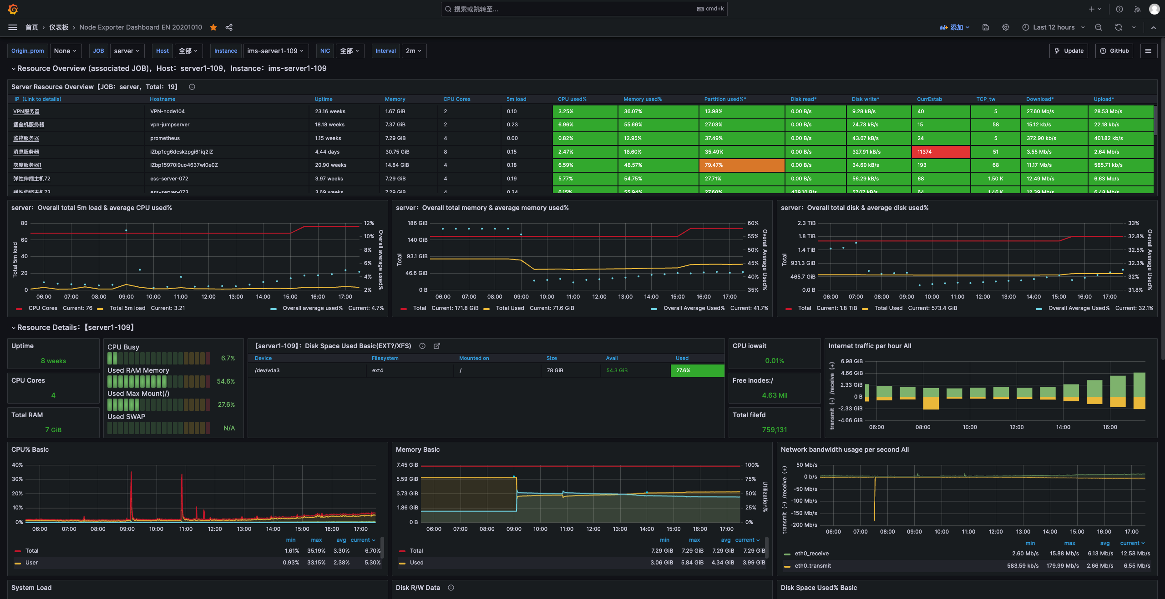Open dashboard settings gear icon

[x=1006, y=27]
